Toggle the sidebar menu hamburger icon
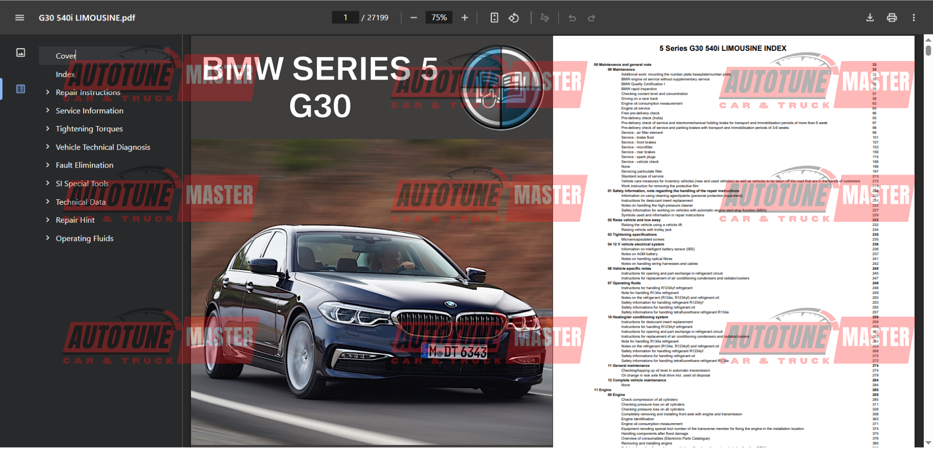This screenshot has width=933, height=450. click(x=20, y=18)
